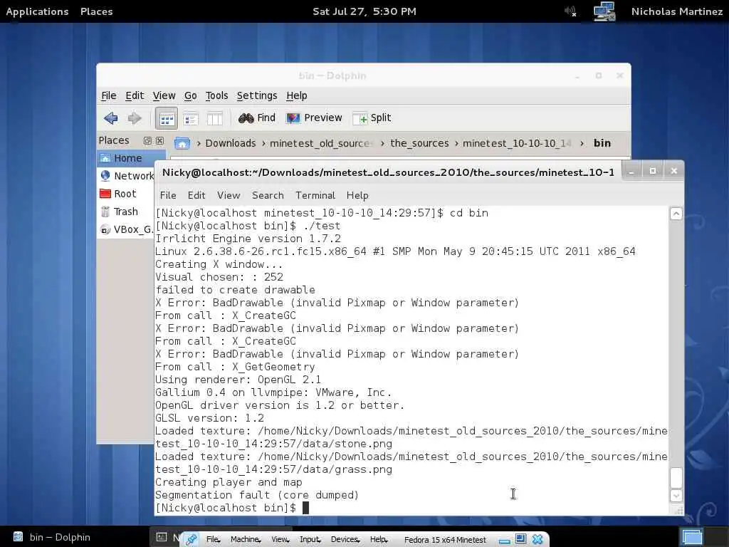Open Dolphin Help menu
The image size is (729, 547).
tap(297, 95)
